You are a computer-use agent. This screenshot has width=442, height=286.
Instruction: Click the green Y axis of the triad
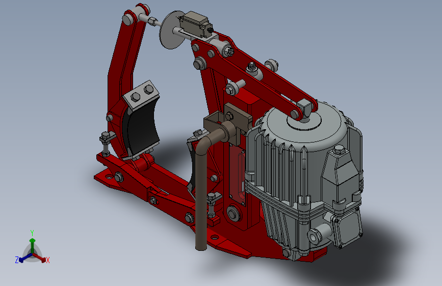click(33, 245)
